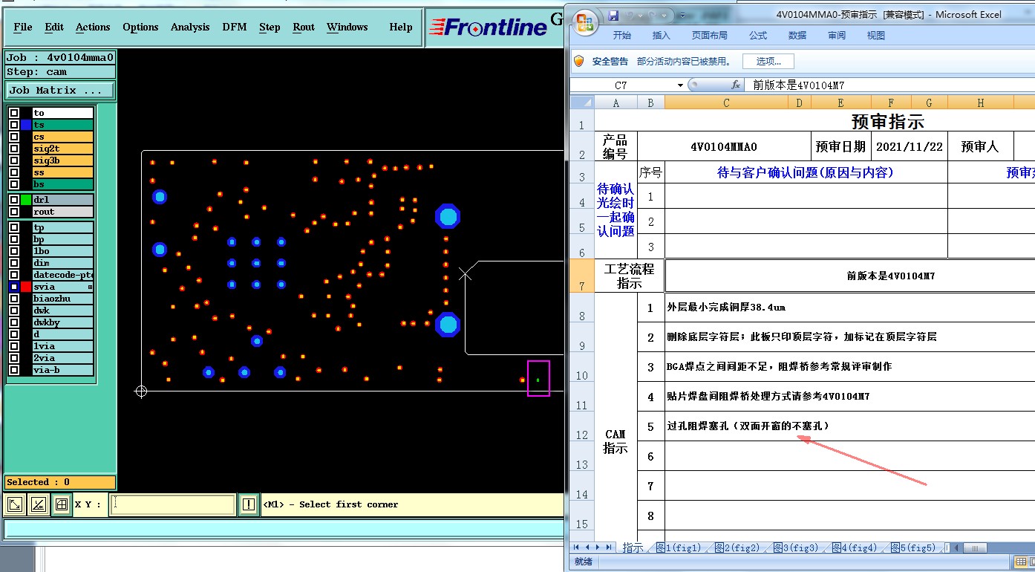Switch to the 公式 ribbon tab
The height and width of the screenshot is (572, 1035).
pos(758,36)
